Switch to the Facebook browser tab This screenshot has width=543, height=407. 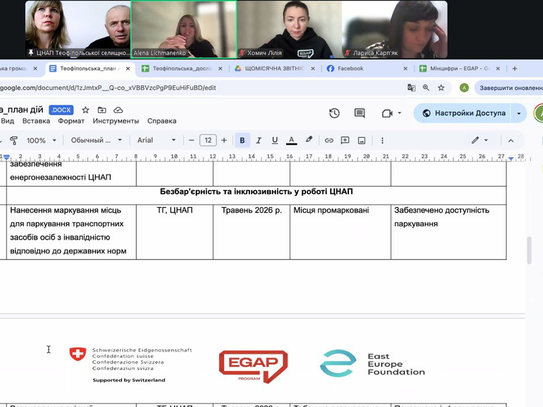[350, 68]
